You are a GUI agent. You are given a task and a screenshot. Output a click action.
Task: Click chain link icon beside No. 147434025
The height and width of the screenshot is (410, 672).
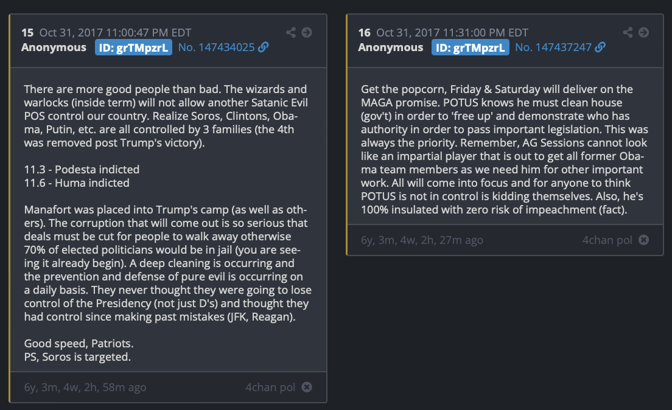coord(264,47)
